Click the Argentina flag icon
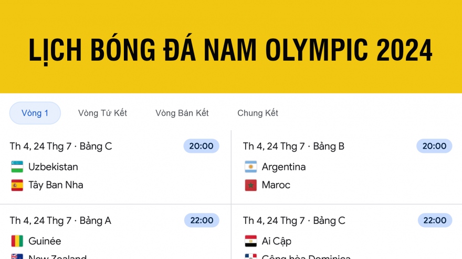The width and height of the screenshot is (462, 259). tap(251, 167)
